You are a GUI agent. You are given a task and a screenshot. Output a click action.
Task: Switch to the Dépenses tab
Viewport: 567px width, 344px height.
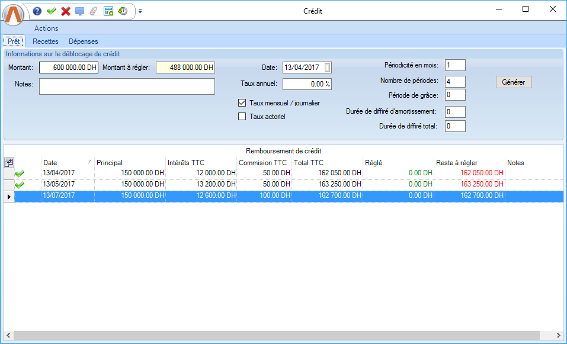[84, 41]
